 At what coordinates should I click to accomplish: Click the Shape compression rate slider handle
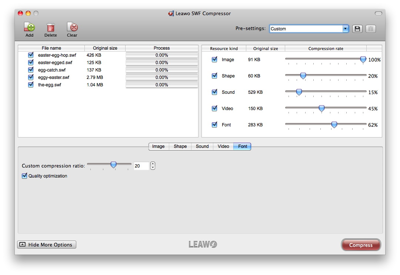(x=303, y=76)
